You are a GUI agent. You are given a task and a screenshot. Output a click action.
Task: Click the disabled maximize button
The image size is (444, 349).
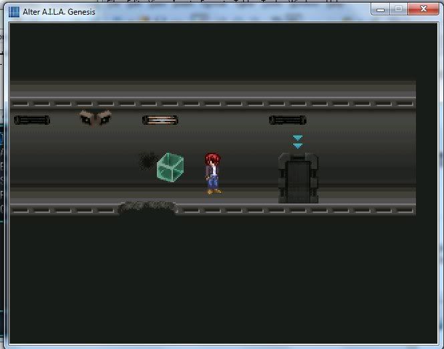[399, 9]
